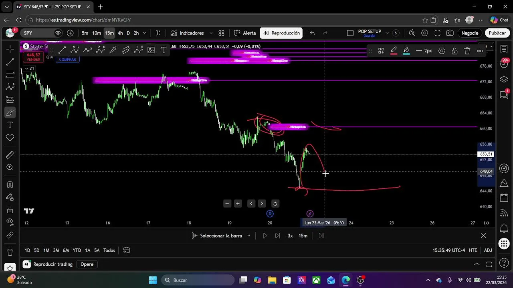Image resolution: width=513 pixels, height=288 pixels.
Task: Step replay forward one bar
Action: tap(277, 236)
